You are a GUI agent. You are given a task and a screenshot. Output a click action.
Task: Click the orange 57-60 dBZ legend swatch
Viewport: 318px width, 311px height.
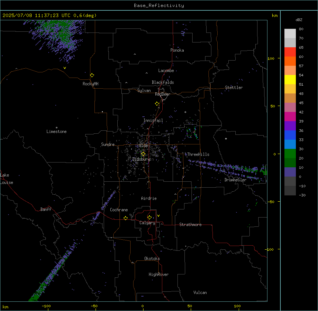point(290,61)
